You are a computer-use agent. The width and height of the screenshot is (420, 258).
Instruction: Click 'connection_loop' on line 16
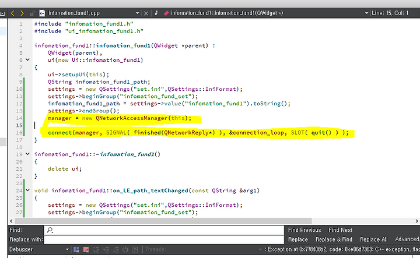[258, 133]
